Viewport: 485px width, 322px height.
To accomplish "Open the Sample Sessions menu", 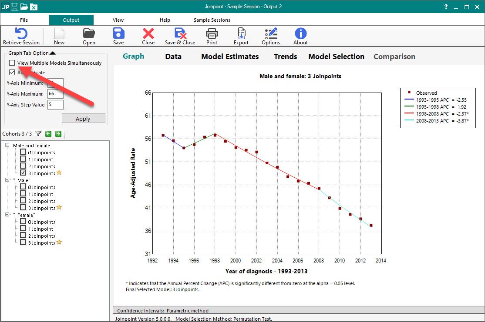I will [x=212, y=20].
